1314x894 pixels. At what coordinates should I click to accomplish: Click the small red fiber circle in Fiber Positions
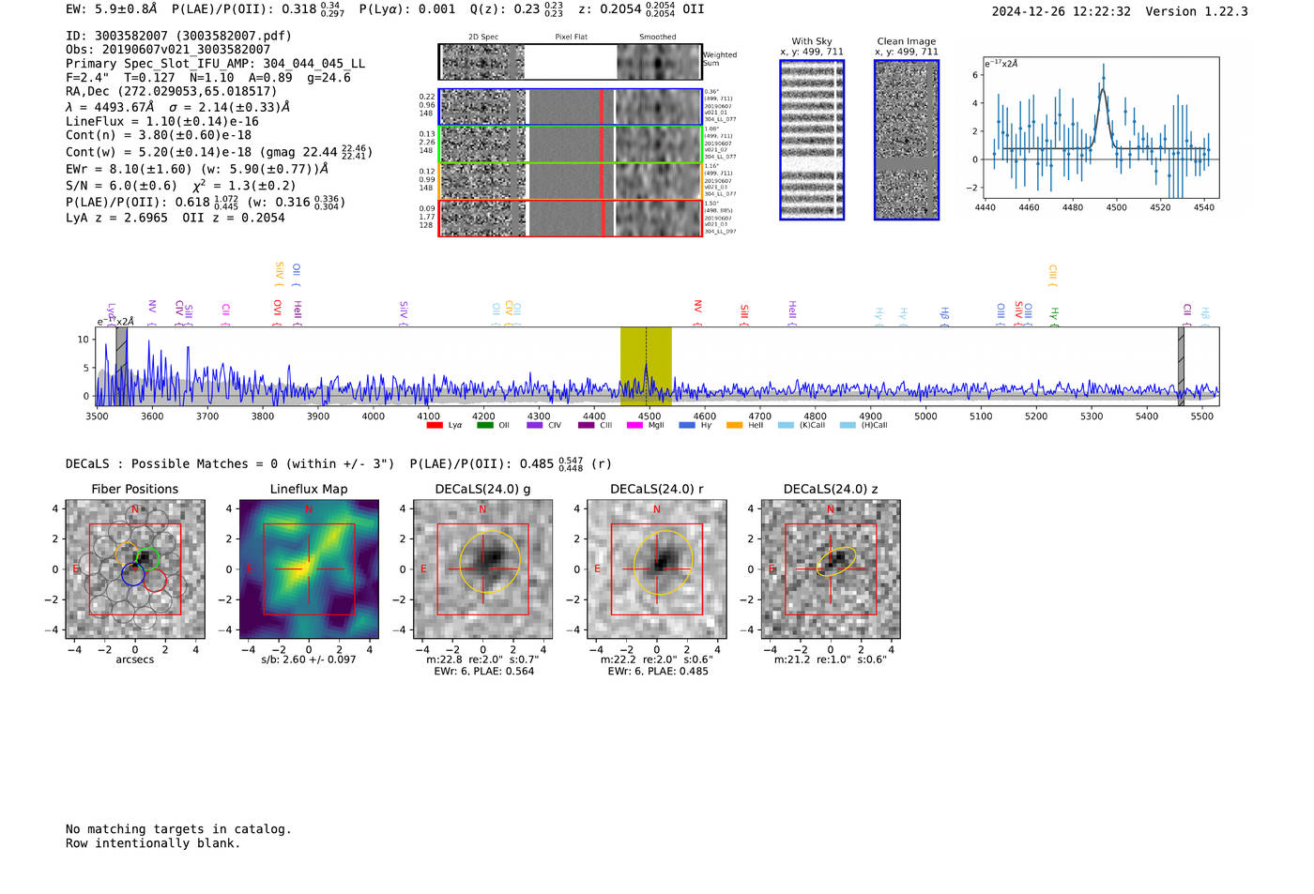(x=155, y=580)
